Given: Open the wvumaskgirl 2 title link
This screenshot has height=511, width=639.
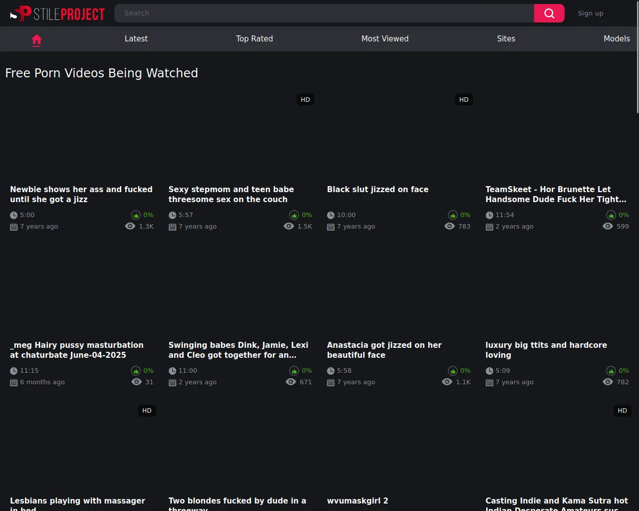Looking at the screenshot, I should 357,501.
